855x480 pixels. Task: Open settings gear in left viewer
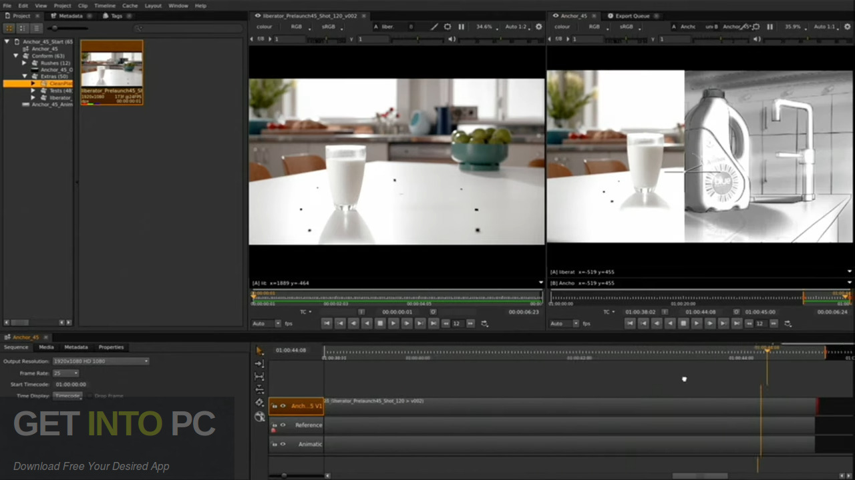tap(539, 27)
